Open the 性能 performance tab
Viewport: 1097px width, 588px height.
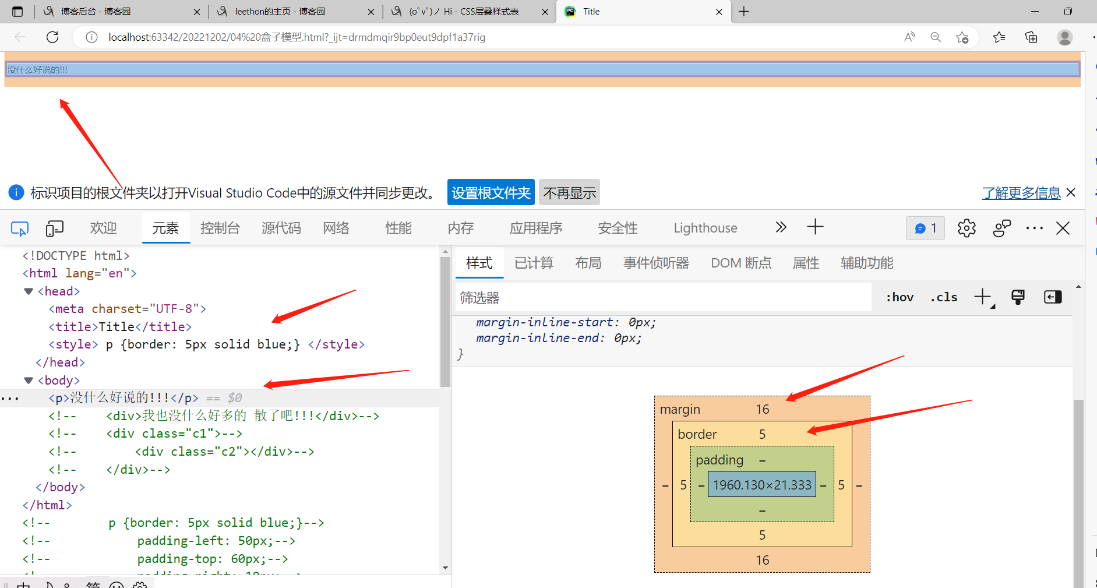(x=398, y=228)
